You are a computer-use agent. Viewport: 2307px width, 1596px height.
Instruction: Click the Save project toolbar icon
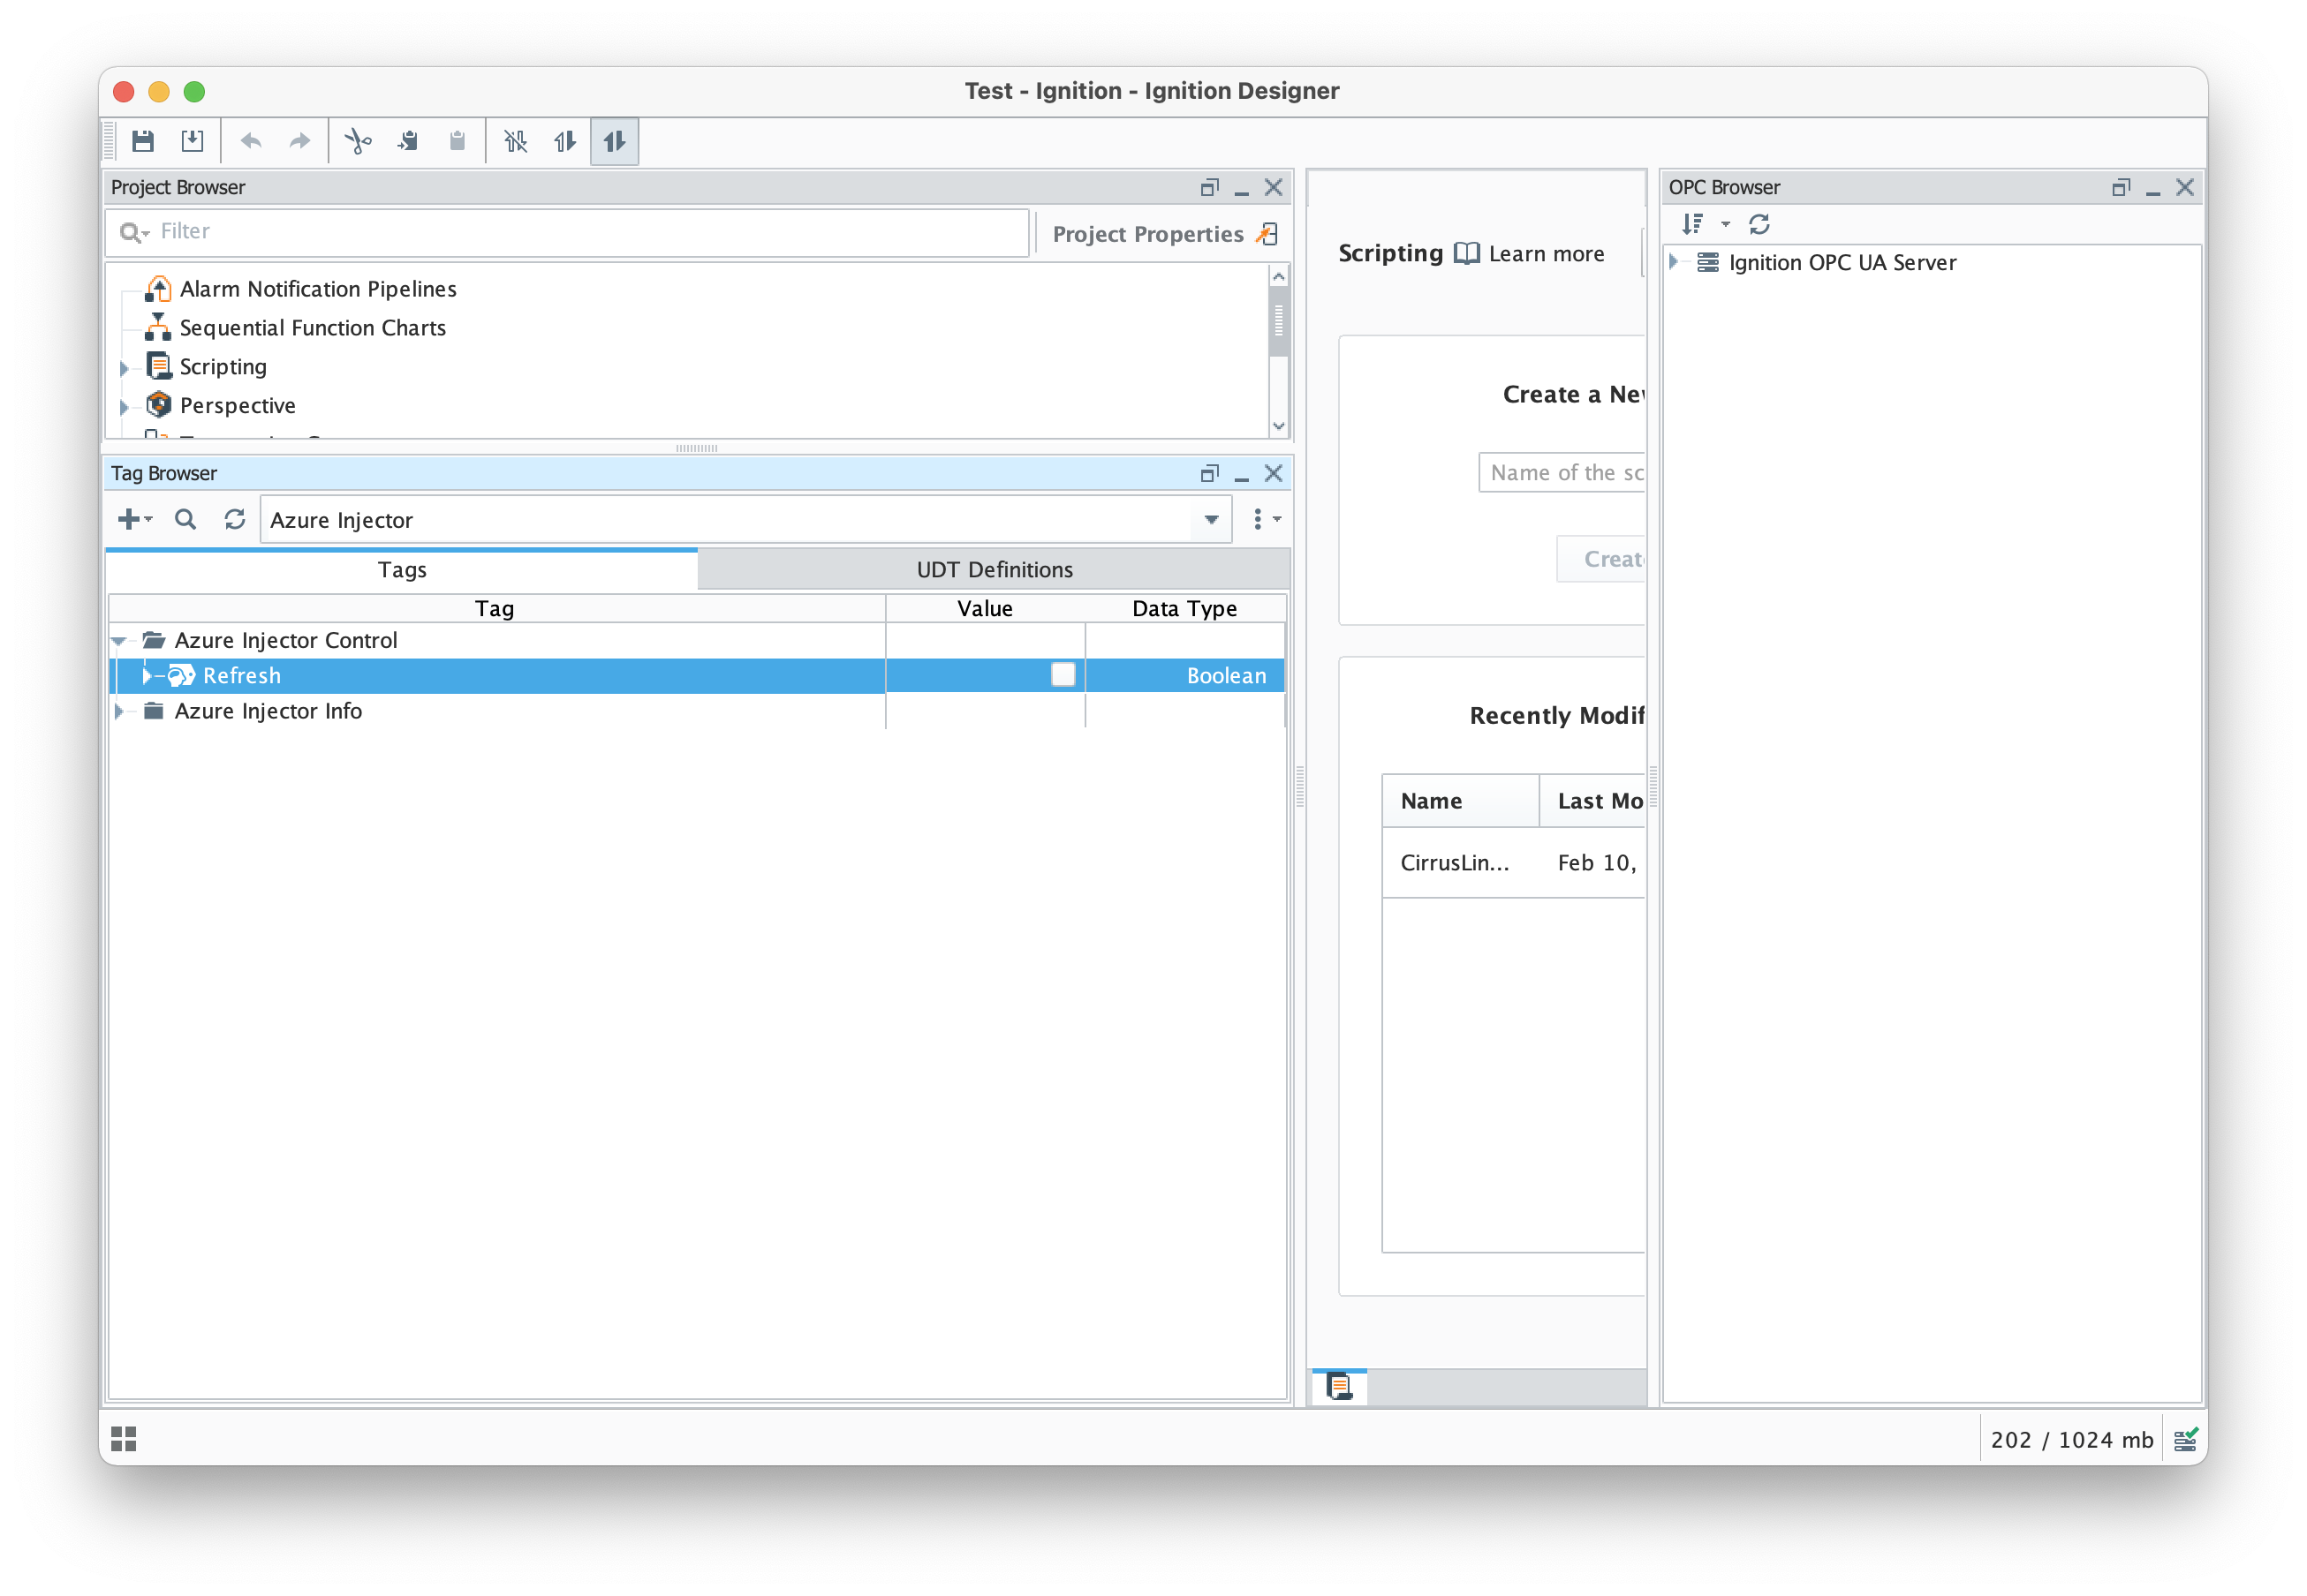point(143,141)
